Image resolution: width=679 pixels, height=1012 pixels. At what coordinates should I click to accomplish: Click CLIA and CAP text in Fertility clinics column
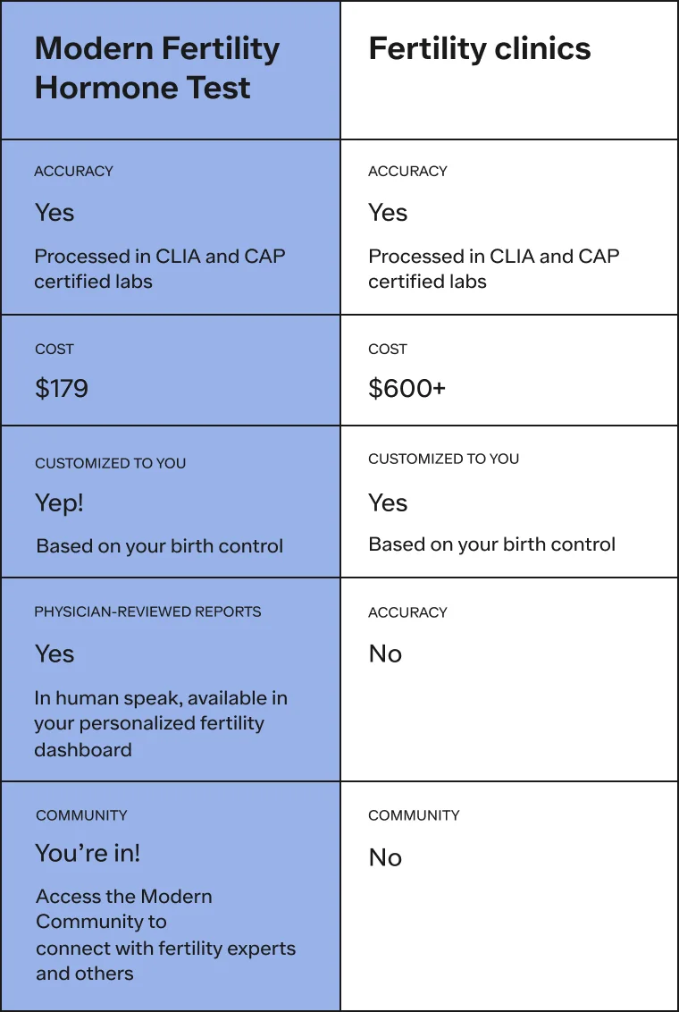pos(494,268)
